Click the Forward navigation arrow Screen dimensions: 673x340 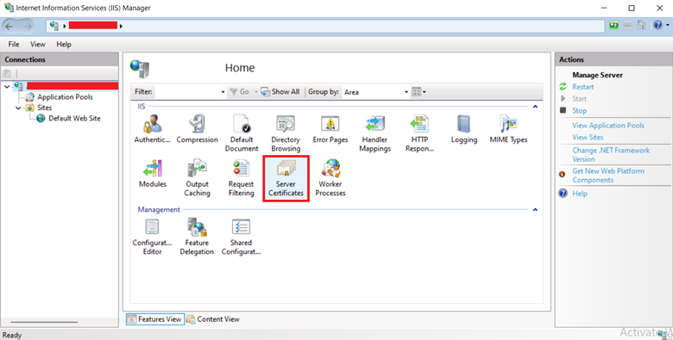[28, 26]
